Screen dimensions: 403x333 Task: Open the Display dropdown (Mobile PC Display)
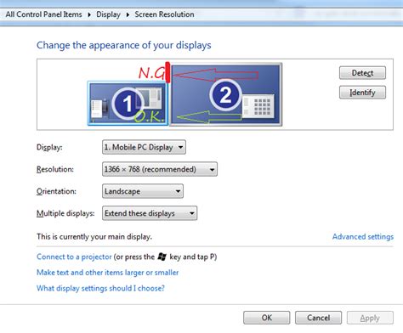tap(144, 147)
